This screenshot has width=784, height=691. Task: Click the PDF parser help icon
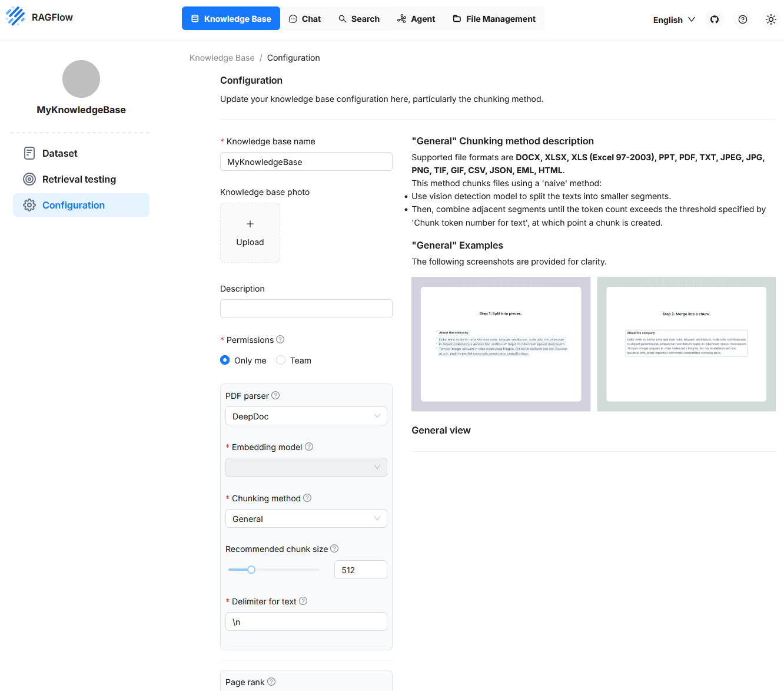point(275,395)
